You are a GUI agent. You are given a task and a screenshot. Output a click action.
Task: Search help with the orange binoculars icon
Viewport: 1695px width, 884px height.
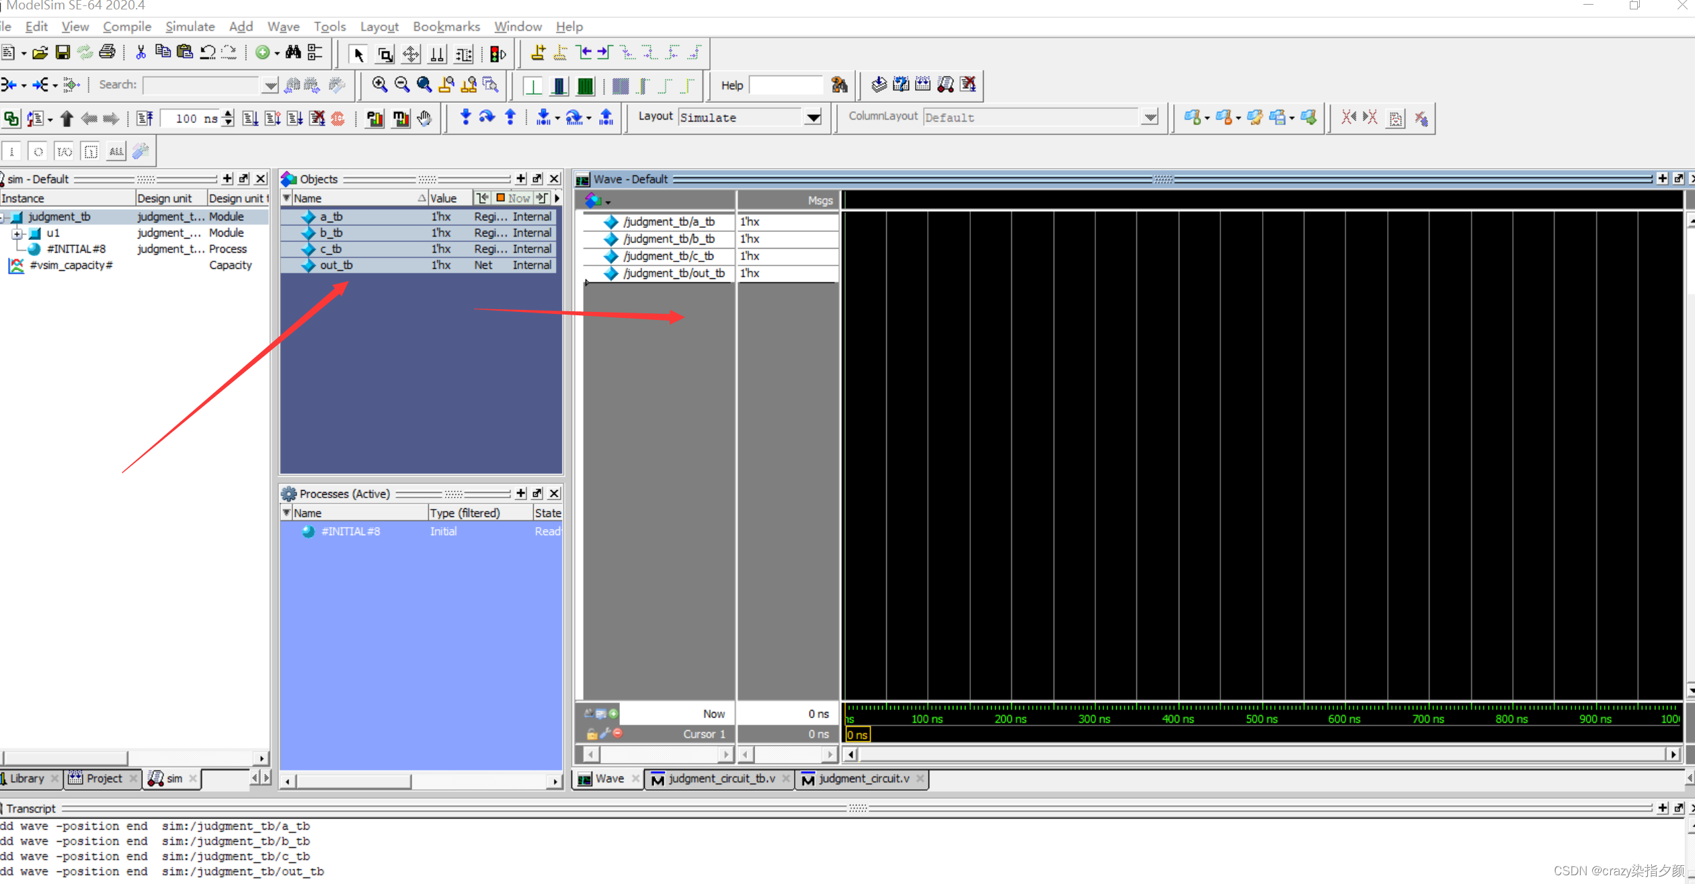tap(839, 85)
